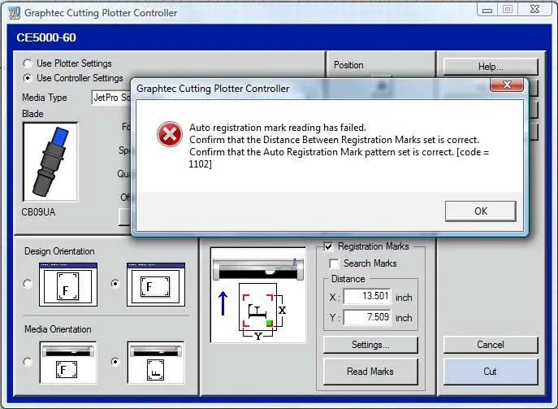The image size is (558, 409).
Task: Minimize the Graphtec controller window
Action: pyautogui.click(x=487, y=10)
